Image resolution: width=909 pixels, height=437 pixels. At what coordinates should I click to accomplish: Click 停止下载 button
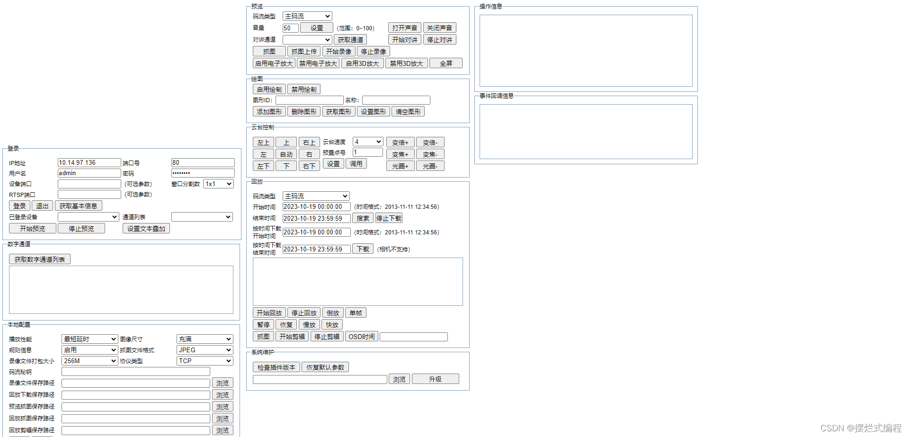389,218
